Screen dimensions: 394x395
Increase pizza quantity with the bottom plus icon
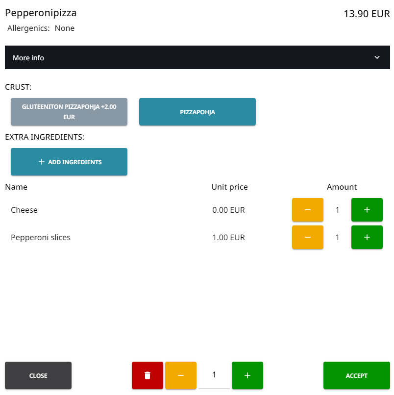tap(247, 375)
